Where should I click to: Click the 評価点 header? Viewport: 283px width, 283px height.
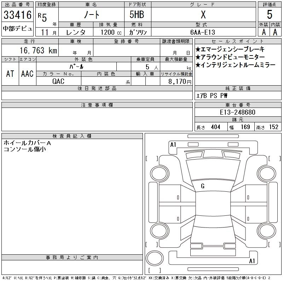[270, 5]
